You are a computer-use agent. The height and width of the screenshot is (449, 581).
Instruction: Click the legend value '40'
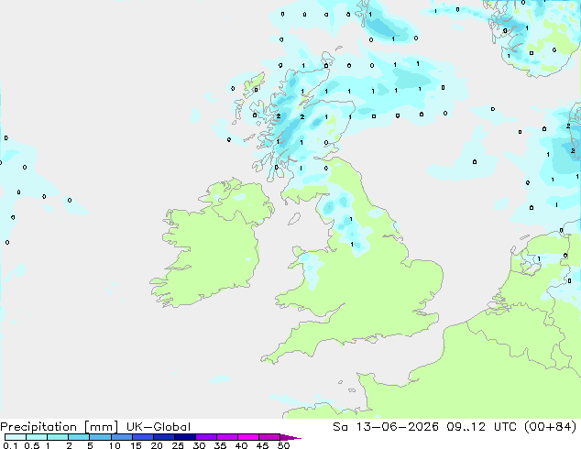click(x=241, y=445)
